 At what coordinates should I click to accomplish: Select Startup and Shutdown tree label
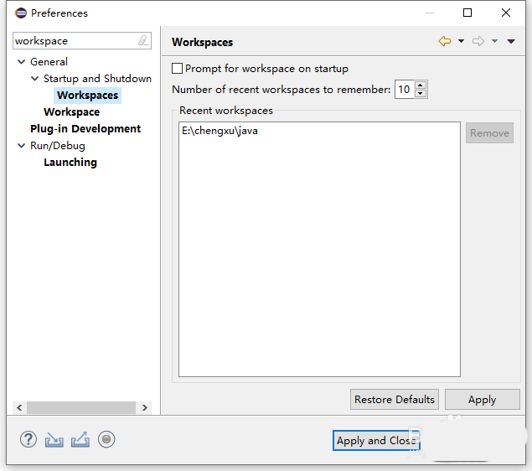97,79
